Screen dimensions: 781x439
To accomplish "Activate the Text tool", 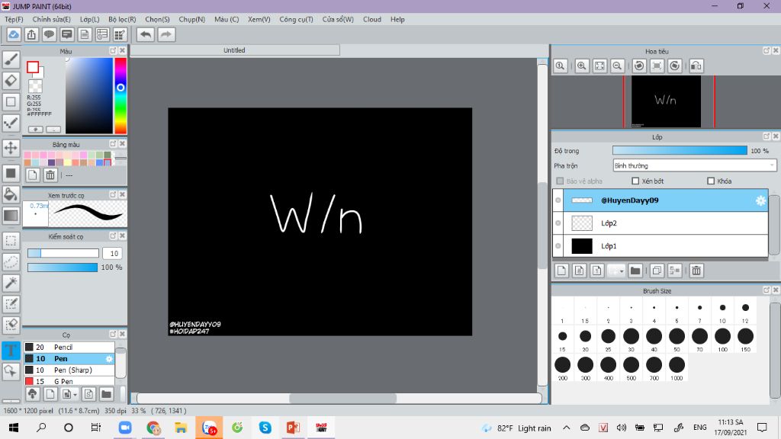I will point(11,350).
